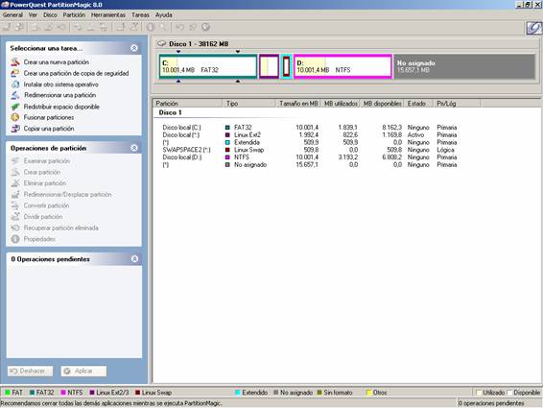543x408 pixels.
Task: Select the C: FAT32 partition block
Action: (208, 66)
